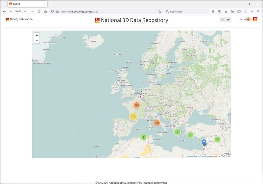Reload the page in the browser
This screenshot has height=184, width=263.
[39, 11]
